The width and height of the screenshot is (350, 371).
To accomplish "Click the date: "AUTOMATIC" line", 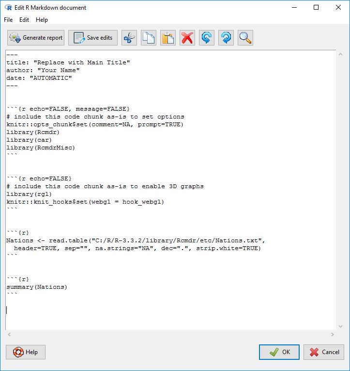I will (39, 78).
